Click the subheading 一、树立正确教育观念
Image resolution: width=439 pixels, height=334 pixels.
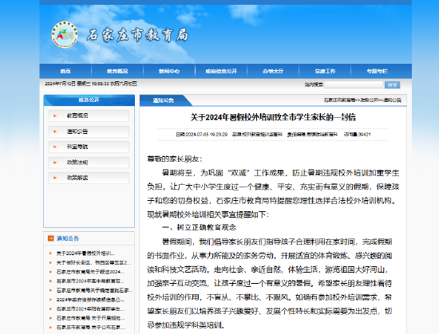click(x=199, y=227)
